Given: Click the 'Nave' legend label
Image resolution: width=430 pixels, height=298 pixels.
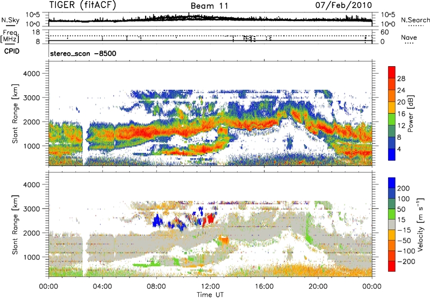Looking at the screenshot, I should (x=409, y=38).
